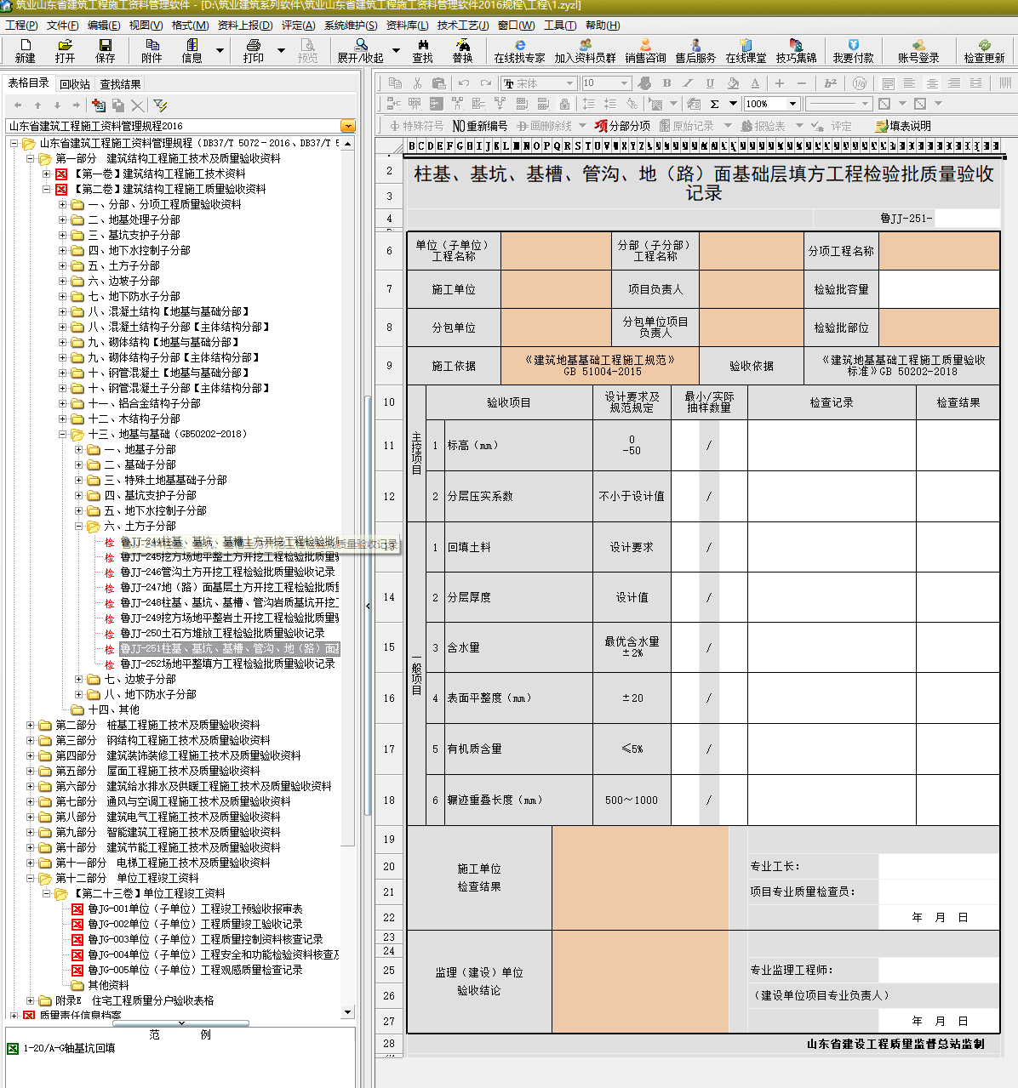Viewport: 1018px width, 1088px height.
Task: Switch to the 查找结果 tab
Action: tap(120, 84)
